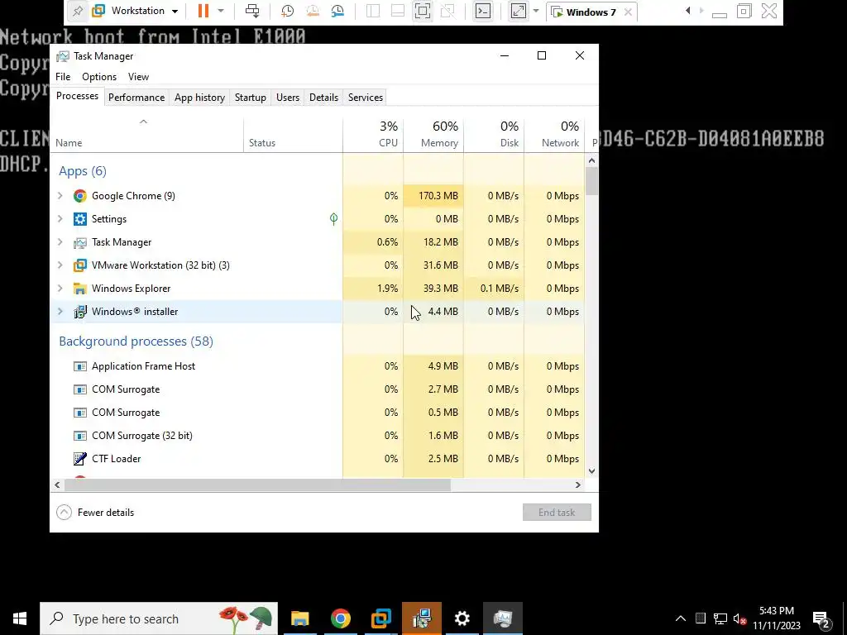Expand the Task Manager process row
This screenshot has height=635, width=847.
tap(60, 242)
